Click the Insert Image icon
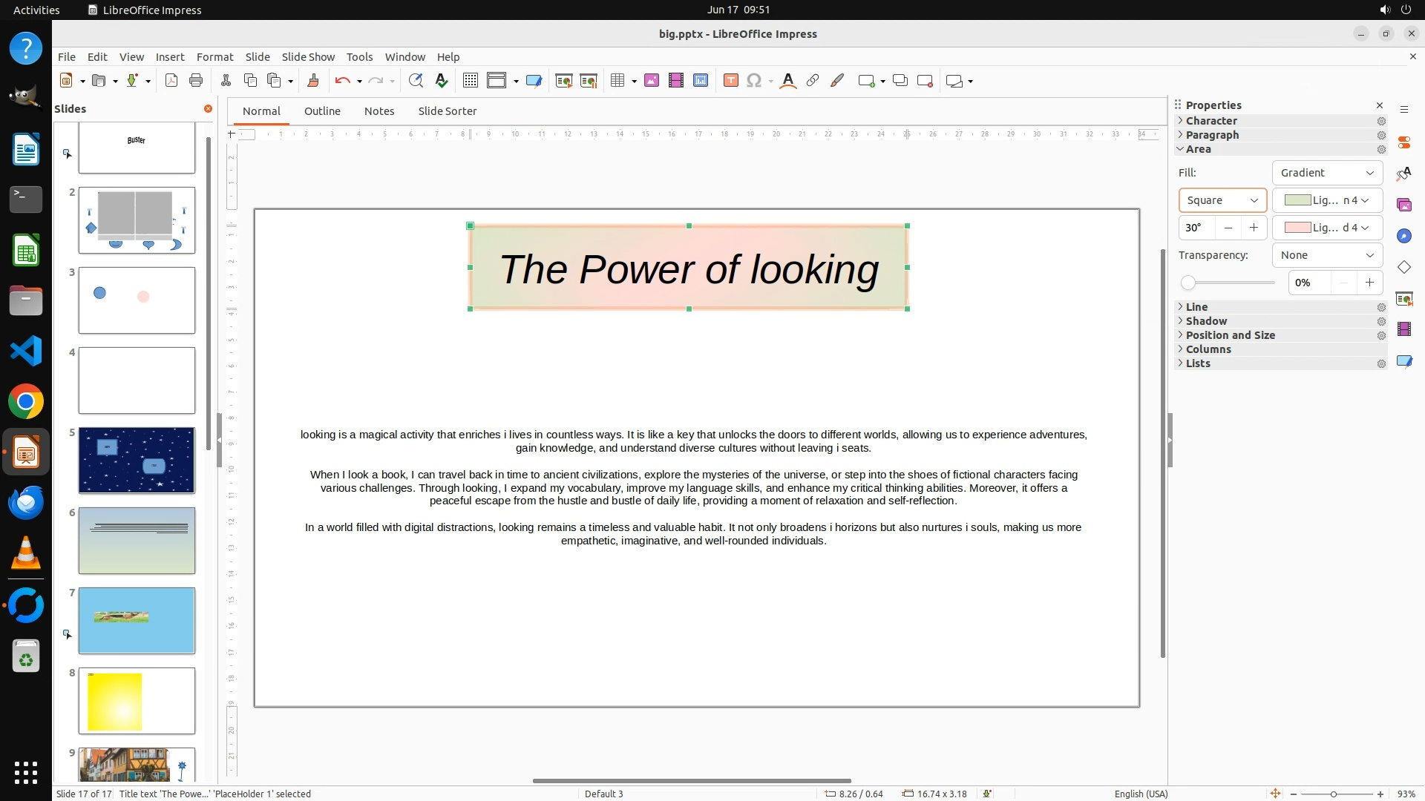 point(652,81)
